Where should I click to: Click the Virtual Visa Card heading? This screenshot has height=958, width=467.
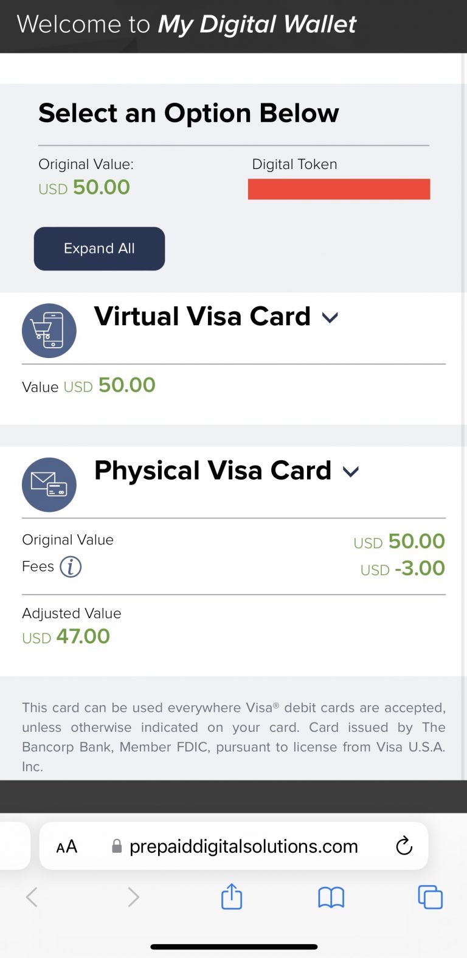point(202,317)
